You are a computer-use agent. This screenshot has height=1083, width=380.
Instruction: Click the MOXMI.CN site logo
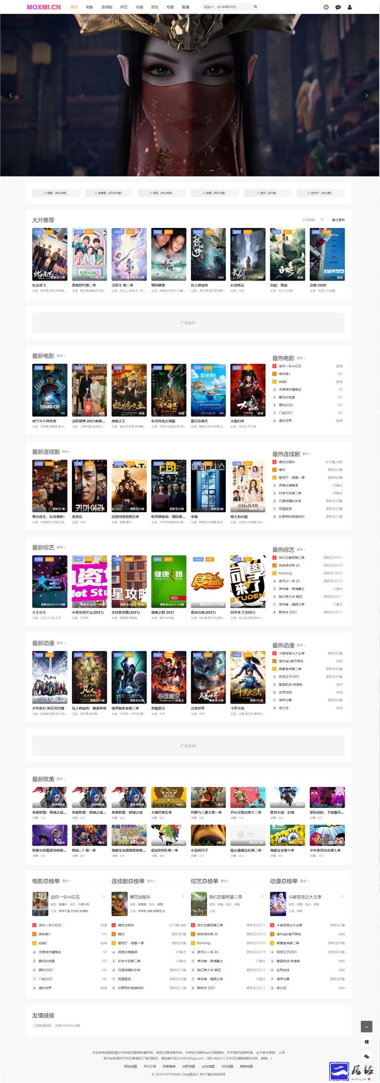click(x=44, y=7)
